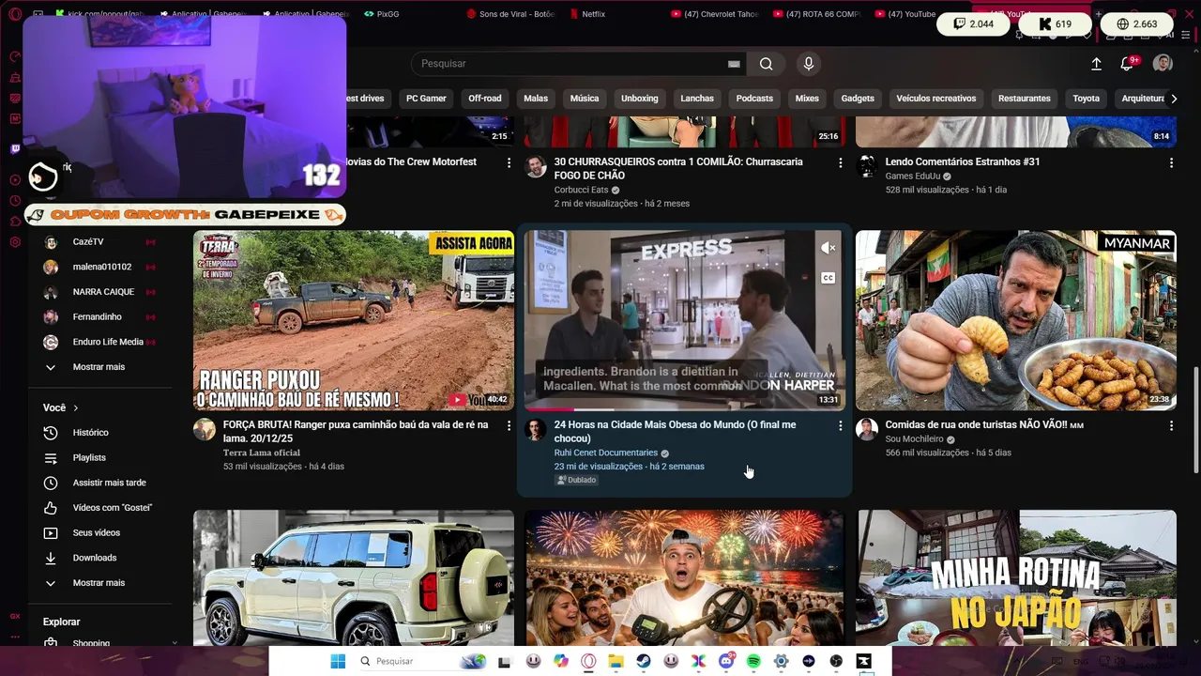Open the on-screen keyboard in search box

click(x=734, y=64)
